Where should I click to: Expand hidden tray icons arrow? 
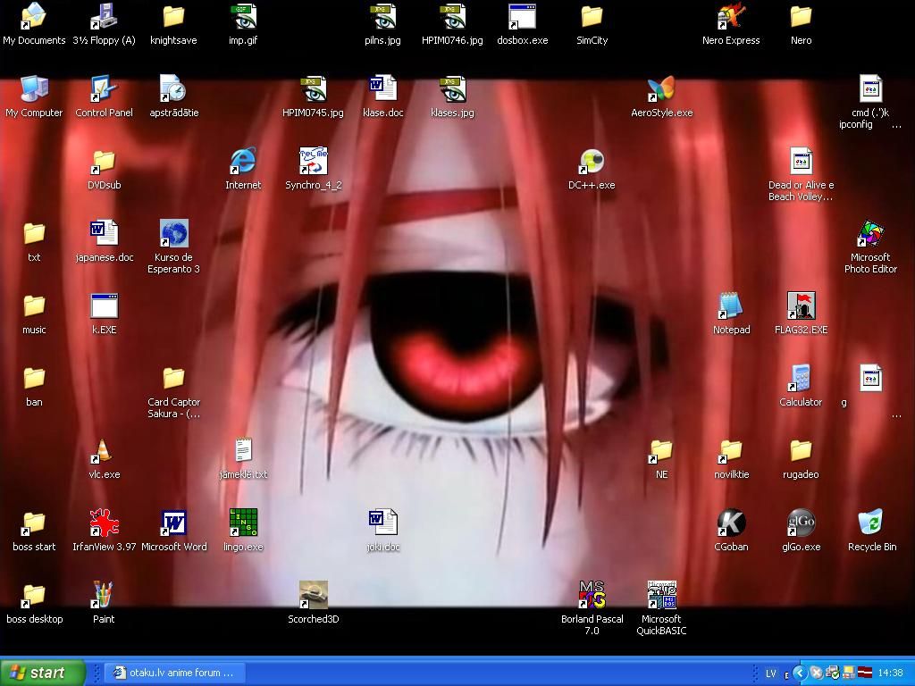pyautogui.click(x=800, y=673)
